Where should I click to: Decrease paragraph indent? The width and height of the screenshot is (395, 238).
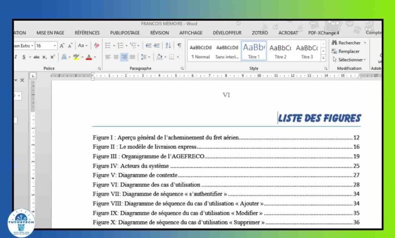tap(148, 46)
